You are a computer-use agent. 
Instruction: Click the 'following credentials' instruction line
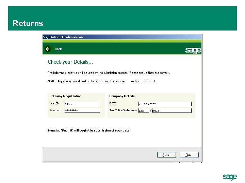coord(109,73)
